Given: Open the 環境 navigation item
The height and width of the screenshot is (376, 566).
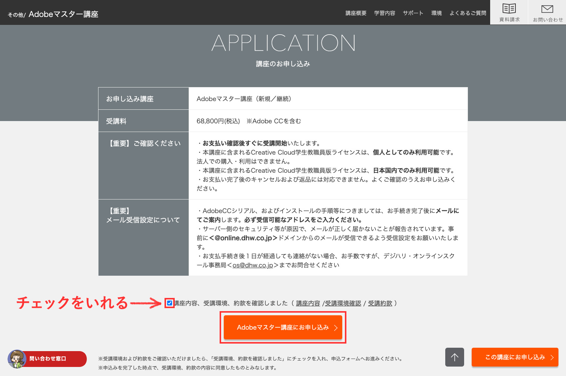Looking at the screenshot, I should point(437,13).
